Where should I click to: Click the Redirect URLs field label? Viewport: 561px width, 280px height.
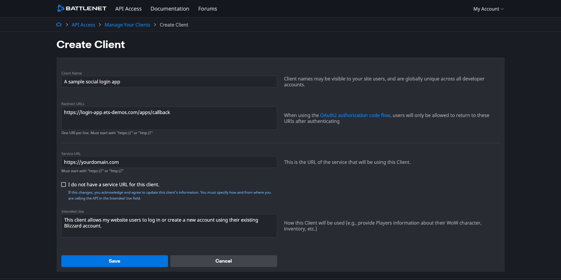point(73,104)
